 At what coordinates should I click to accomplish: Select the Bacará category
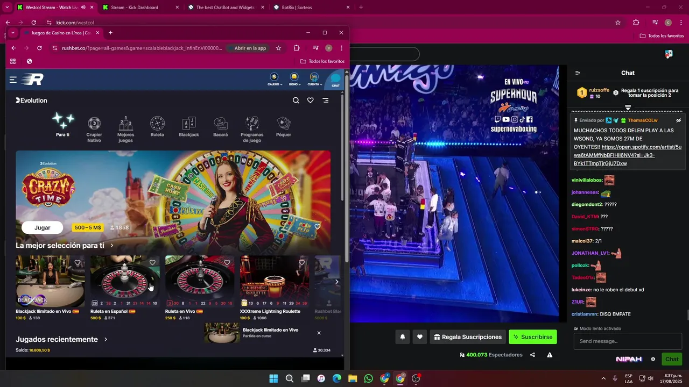[220, 126]
